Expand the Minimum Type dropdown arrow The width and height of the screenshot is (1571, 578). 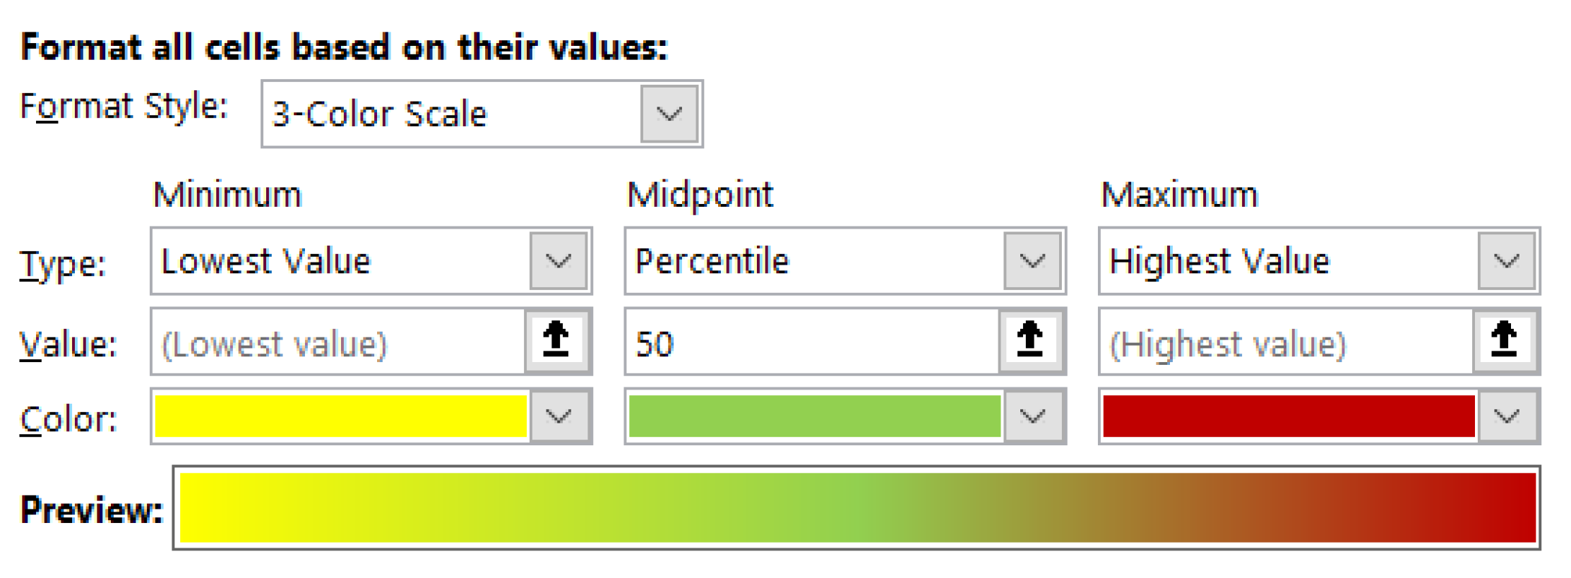(x=558, y=262)
